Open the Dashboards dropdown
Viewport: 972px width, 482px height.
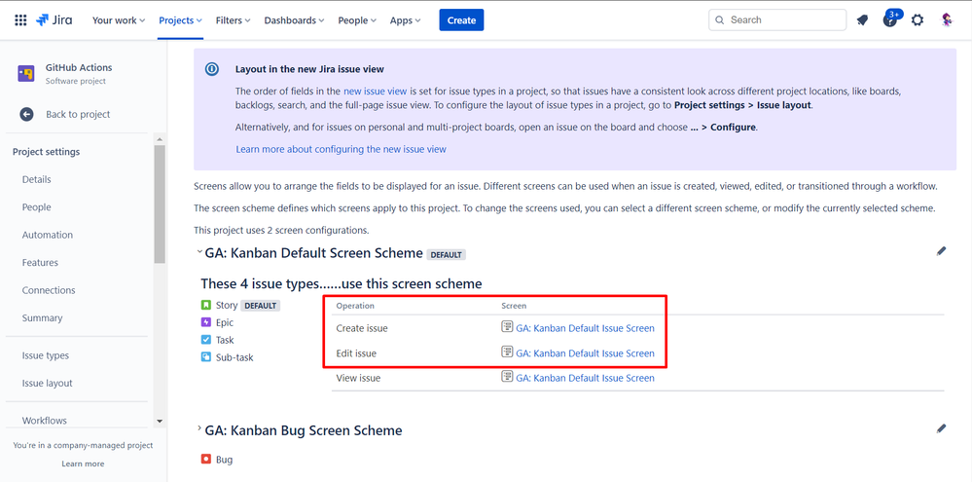(x=294, y=20)
